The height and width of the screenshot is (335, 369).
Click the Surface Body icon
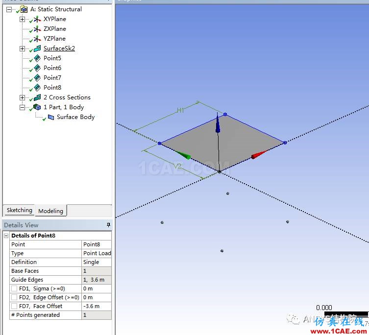[51, 117]
